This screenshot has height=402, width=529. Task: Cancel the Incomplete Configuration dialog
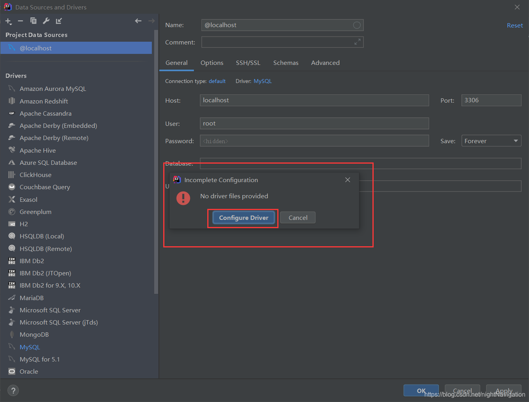pos(298,218)
